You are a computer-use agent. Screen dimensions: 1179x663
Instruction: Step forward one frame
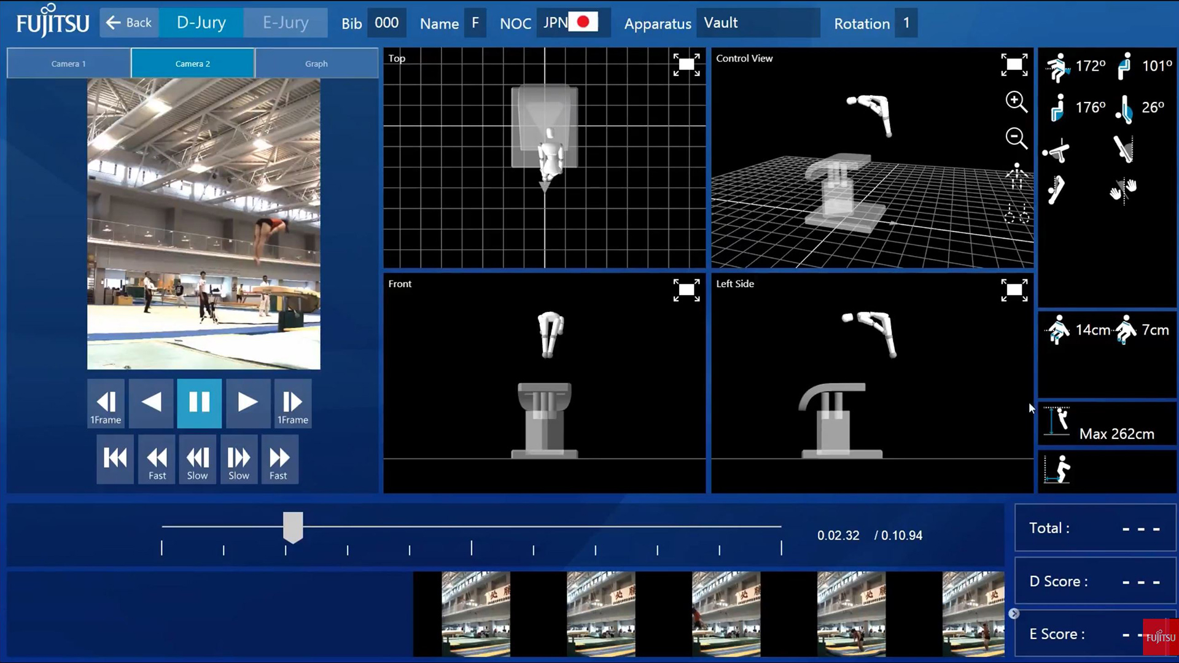pos(293,403)
